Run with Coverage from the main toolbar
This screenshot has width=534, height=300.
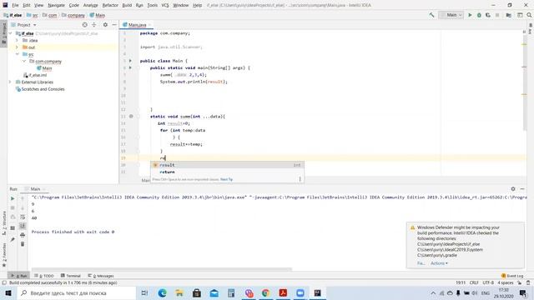tap(488, 15)
